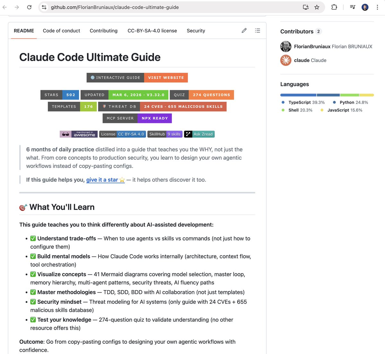385x354 pixels.
Task: Go back with the browser back arrow
Action: [x=5, y=7]
